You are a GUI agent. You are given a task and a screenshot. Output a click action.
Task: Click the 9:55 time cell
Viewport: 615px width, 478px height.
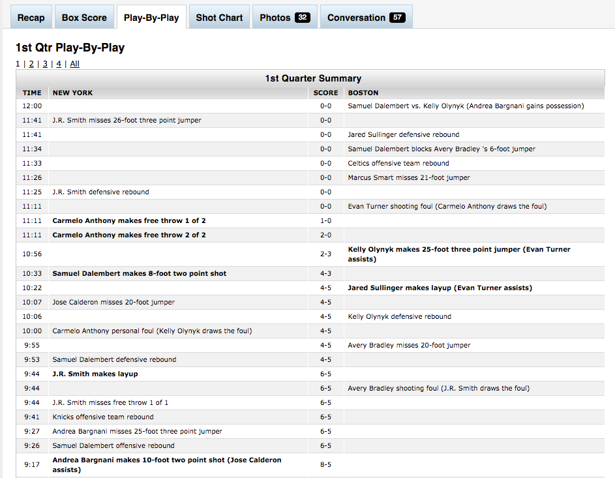pos(32,346)
